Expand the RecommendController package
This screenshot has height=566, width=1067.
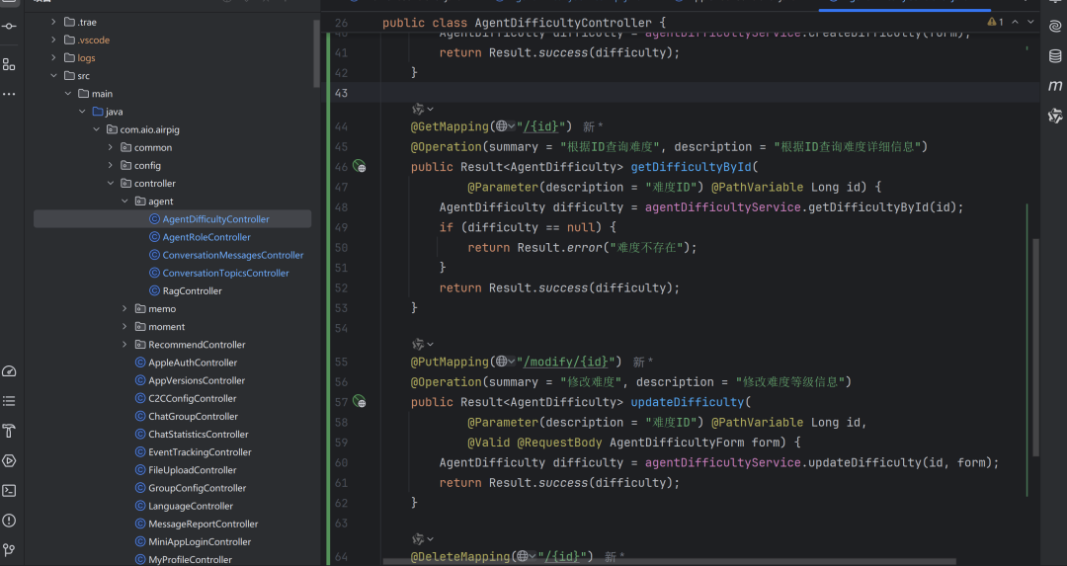(x=124, y=345)
